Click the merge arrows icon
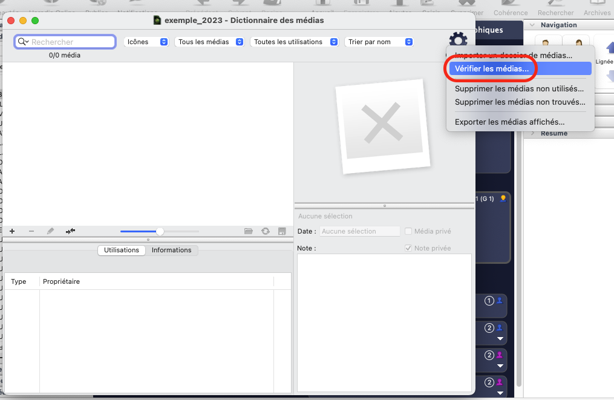The width and height of the screenshot is (614, 400). [70, 231]
